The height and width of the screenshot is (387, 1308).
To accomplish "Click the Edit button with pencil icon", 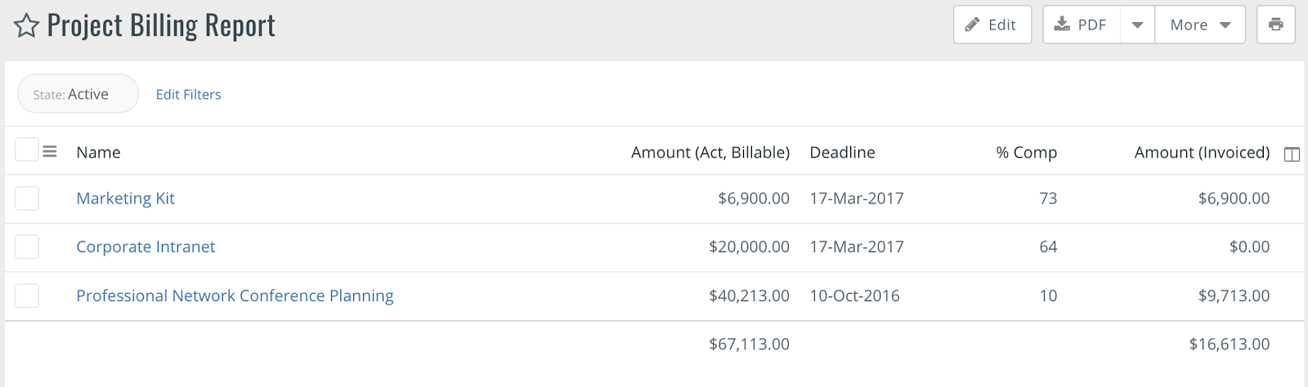I will tap(992, 24).
